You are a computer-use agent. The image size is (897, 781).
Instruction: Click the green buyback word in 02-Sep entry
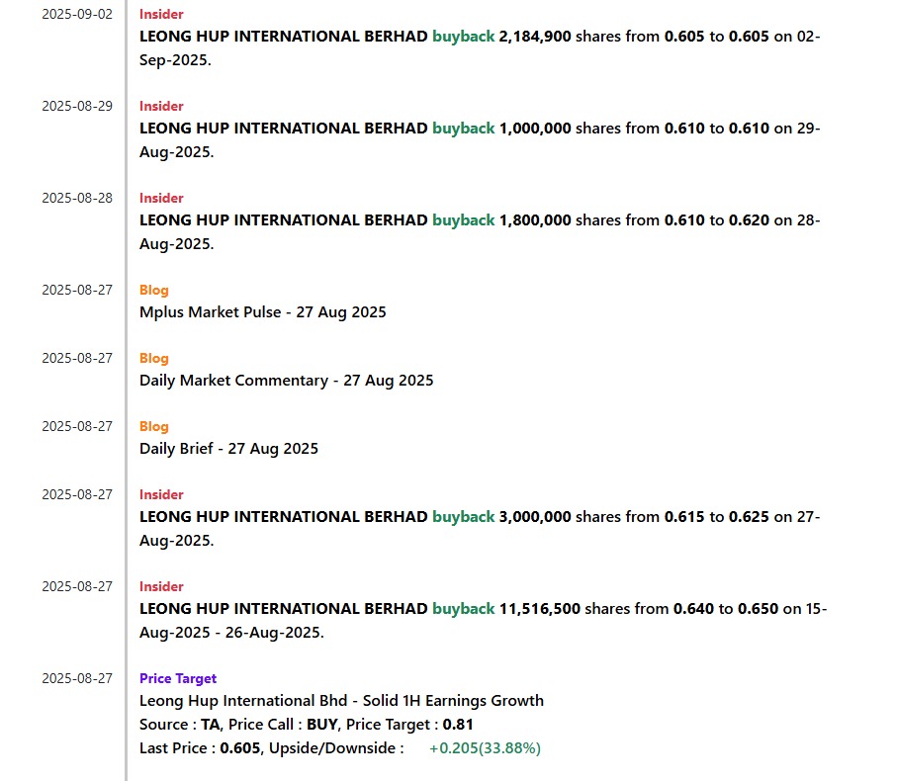tap(464, 37)
